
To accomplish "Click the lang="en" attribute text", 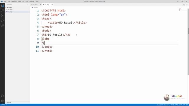I will coord(58,15).
